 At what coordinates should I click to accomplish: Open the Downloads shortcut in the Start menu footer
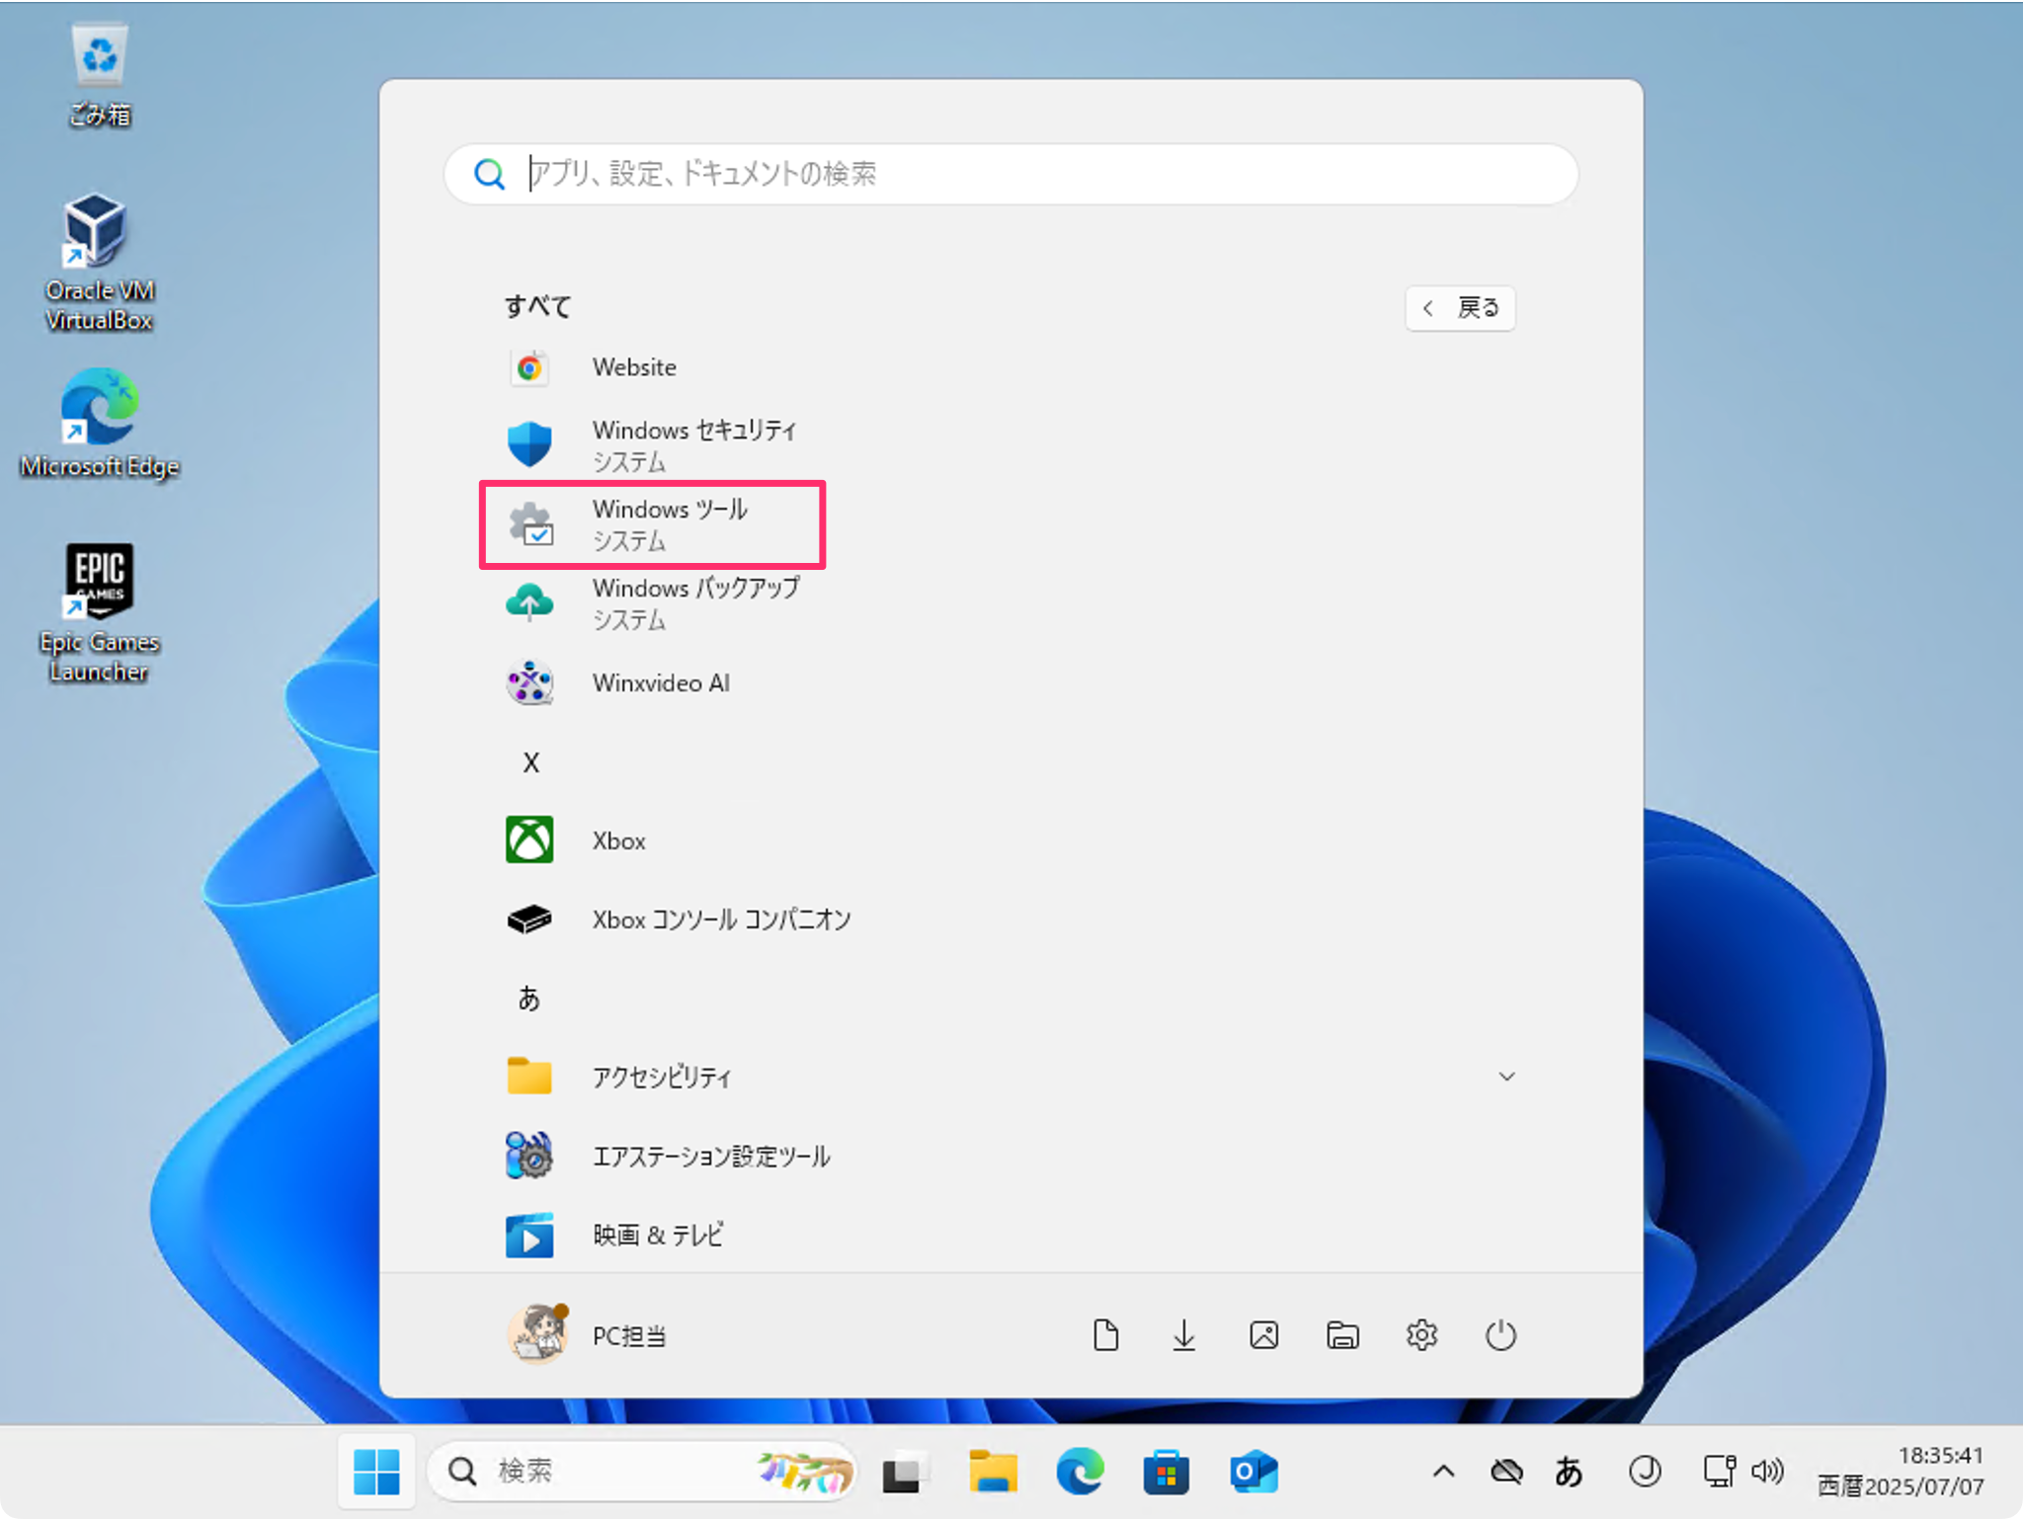pyautogui.click(x=1183, y=1335)
